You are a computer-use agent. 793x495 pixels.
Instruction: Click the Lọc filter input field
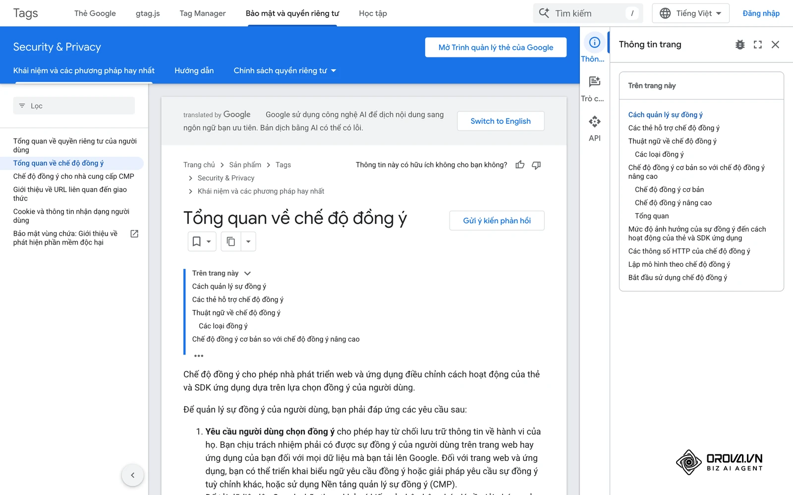click(x=74, y=106)
